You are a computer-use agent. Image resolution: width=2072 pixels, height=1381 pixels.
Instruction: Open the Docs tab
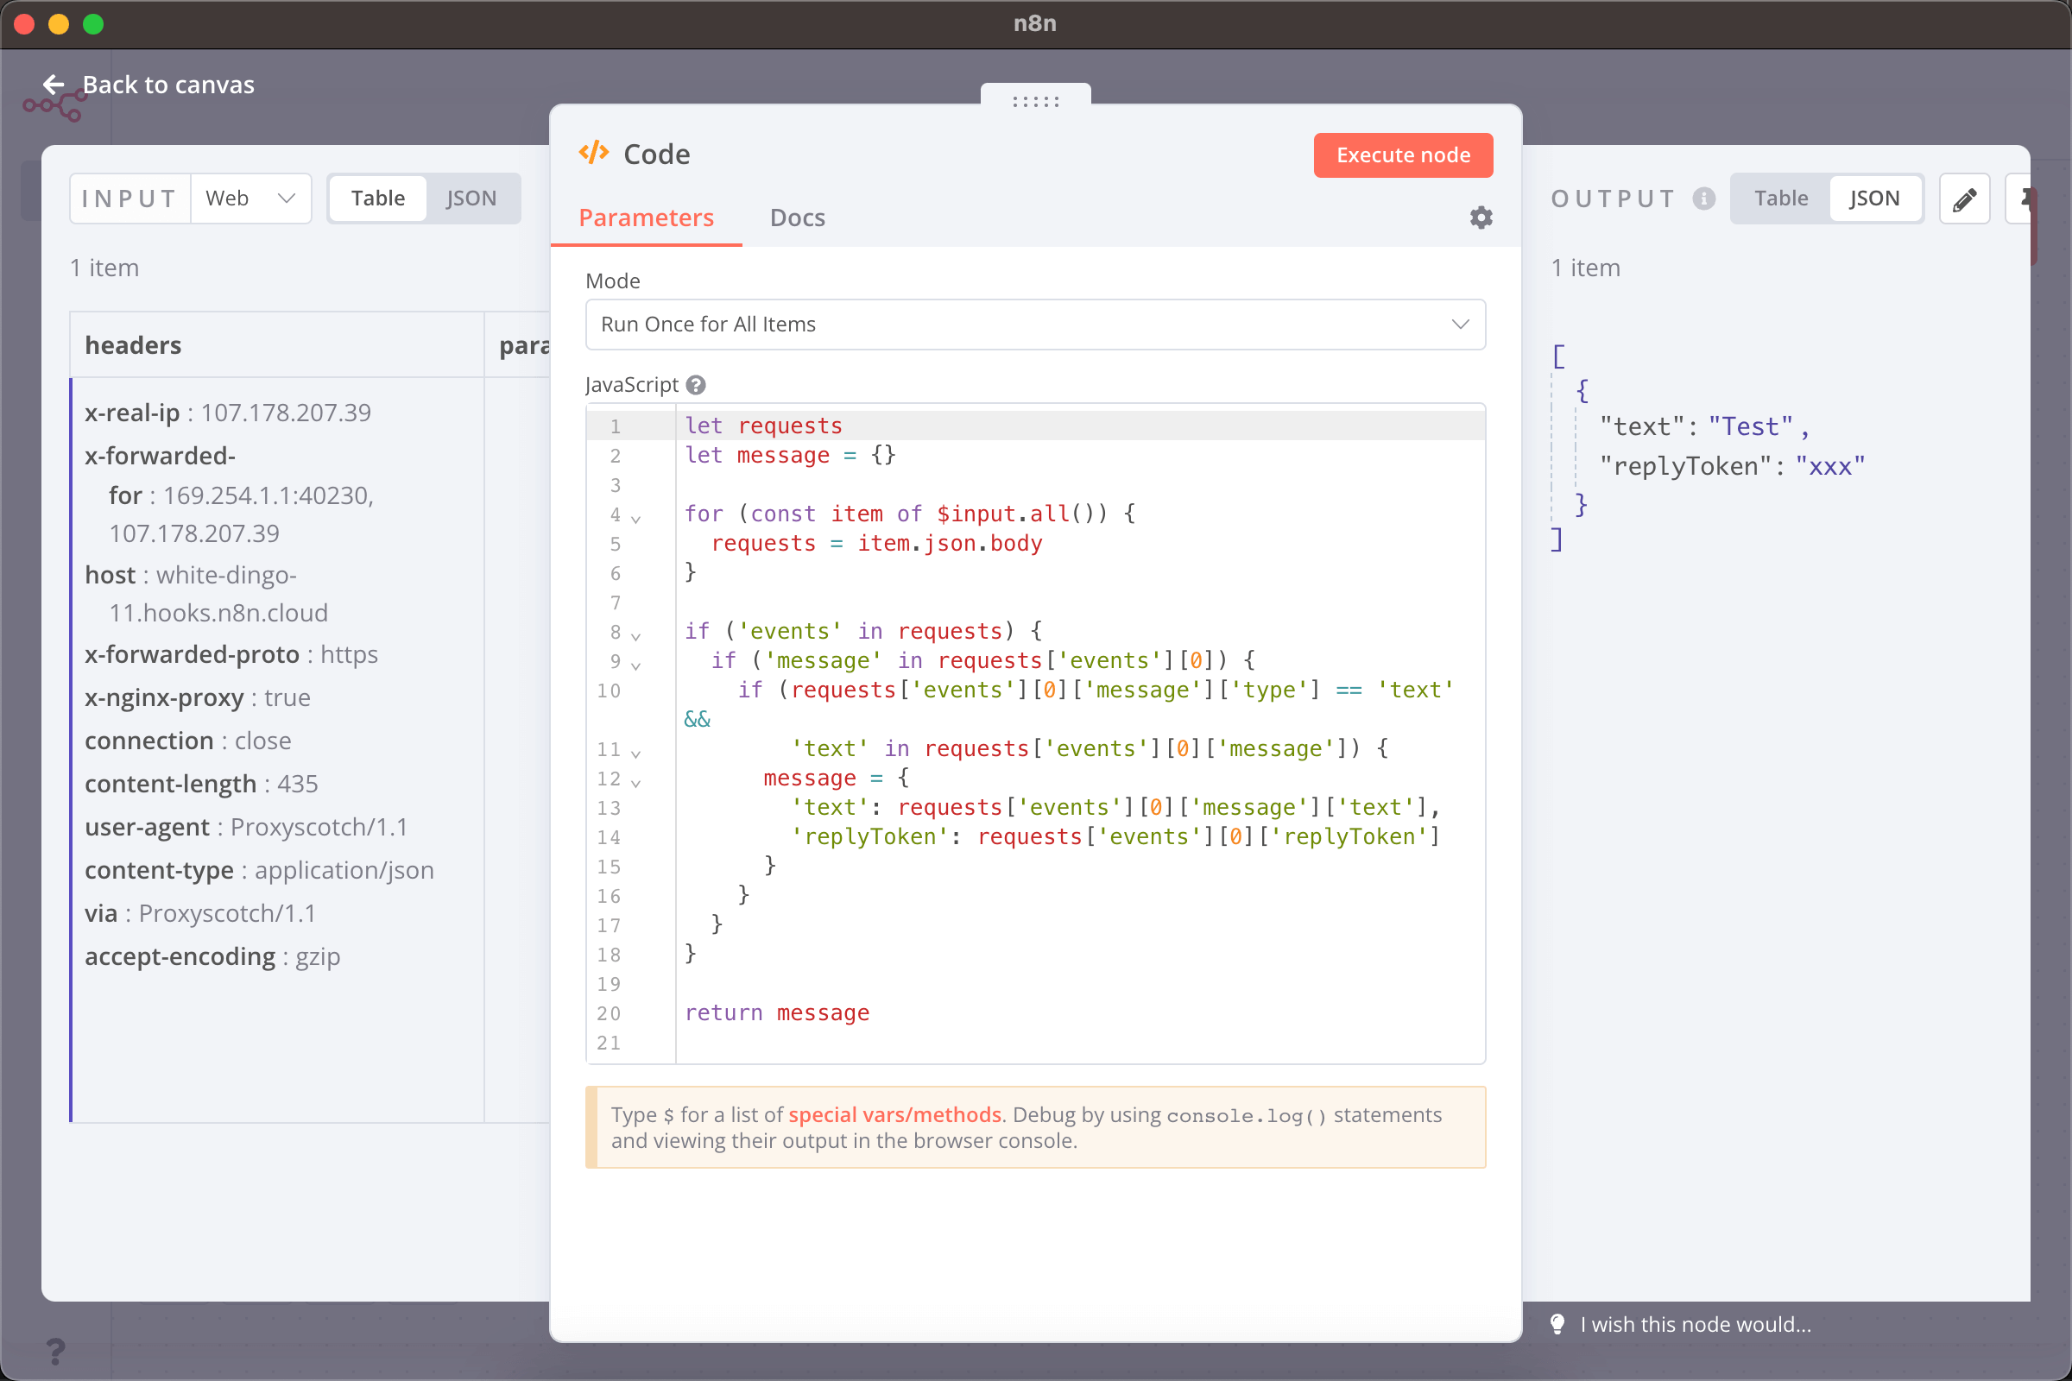click(797, 218)
